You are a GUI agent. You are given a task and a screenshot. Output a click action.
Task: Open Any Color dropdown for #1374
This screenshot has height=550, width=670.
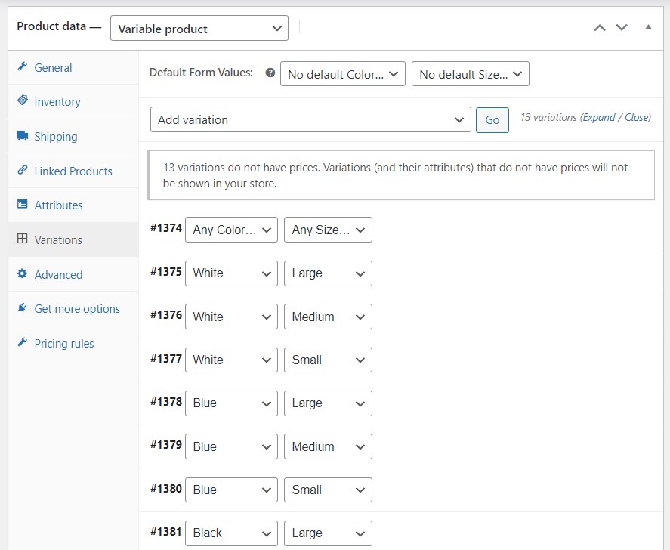(x=232, y=230)
